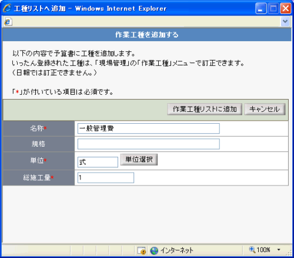This screenshot has width=294, height=258.
Task: Click the IE page icon in address bar
Action: tap(8, 22)
